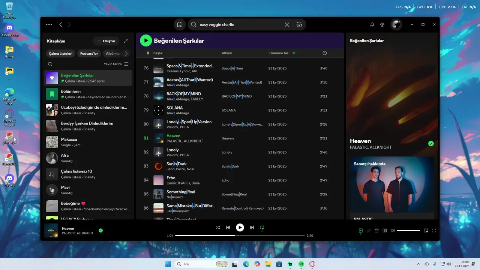Open the profile avatar menu

click(x=396, y=25)
